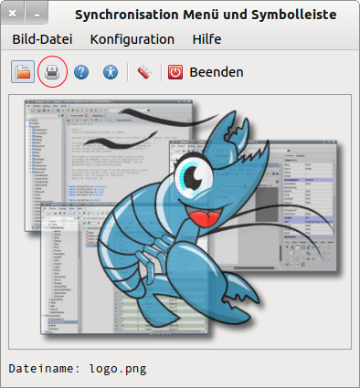The height and width of the screenshot is (388, 360).
Task: Open the Bild-Datei menu
Action: (42, 39)
